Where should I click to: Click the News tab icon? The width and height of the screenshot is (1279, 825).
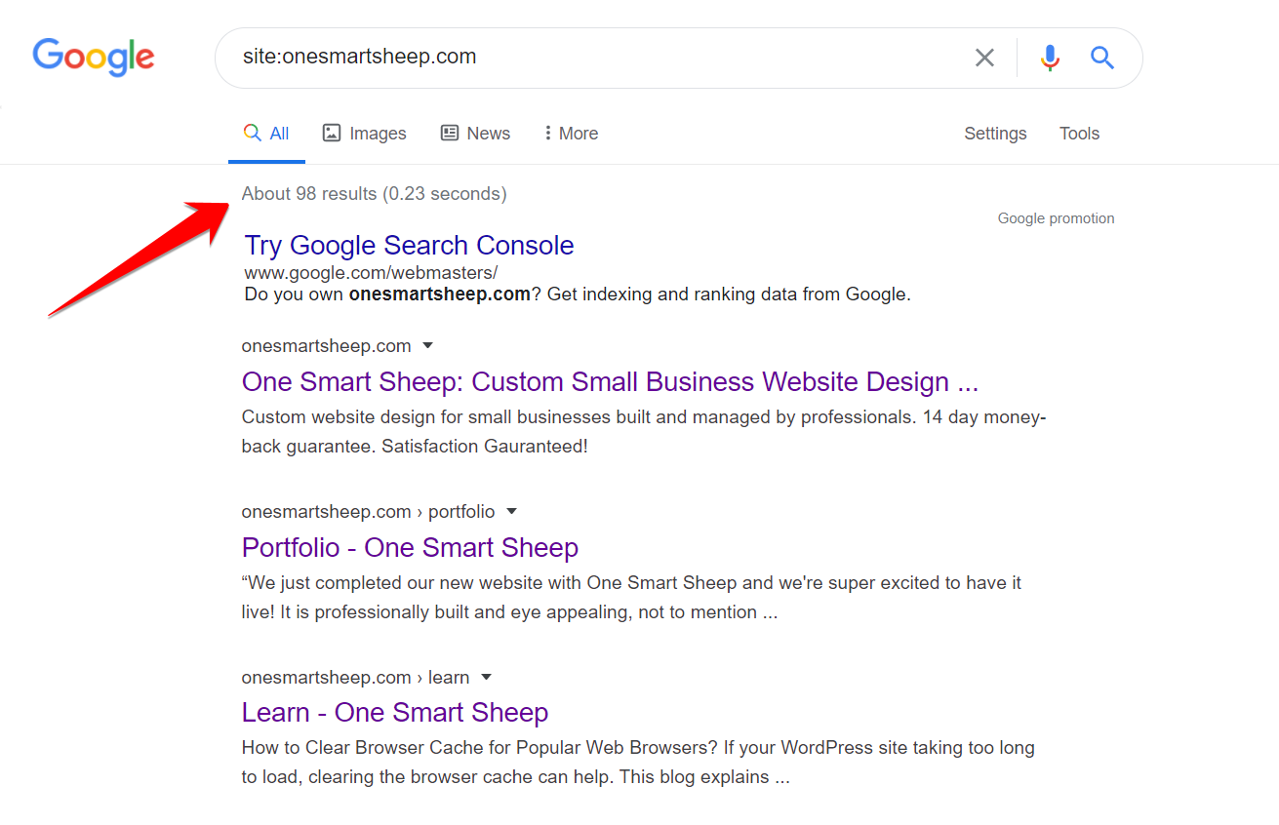pos(450,134)
